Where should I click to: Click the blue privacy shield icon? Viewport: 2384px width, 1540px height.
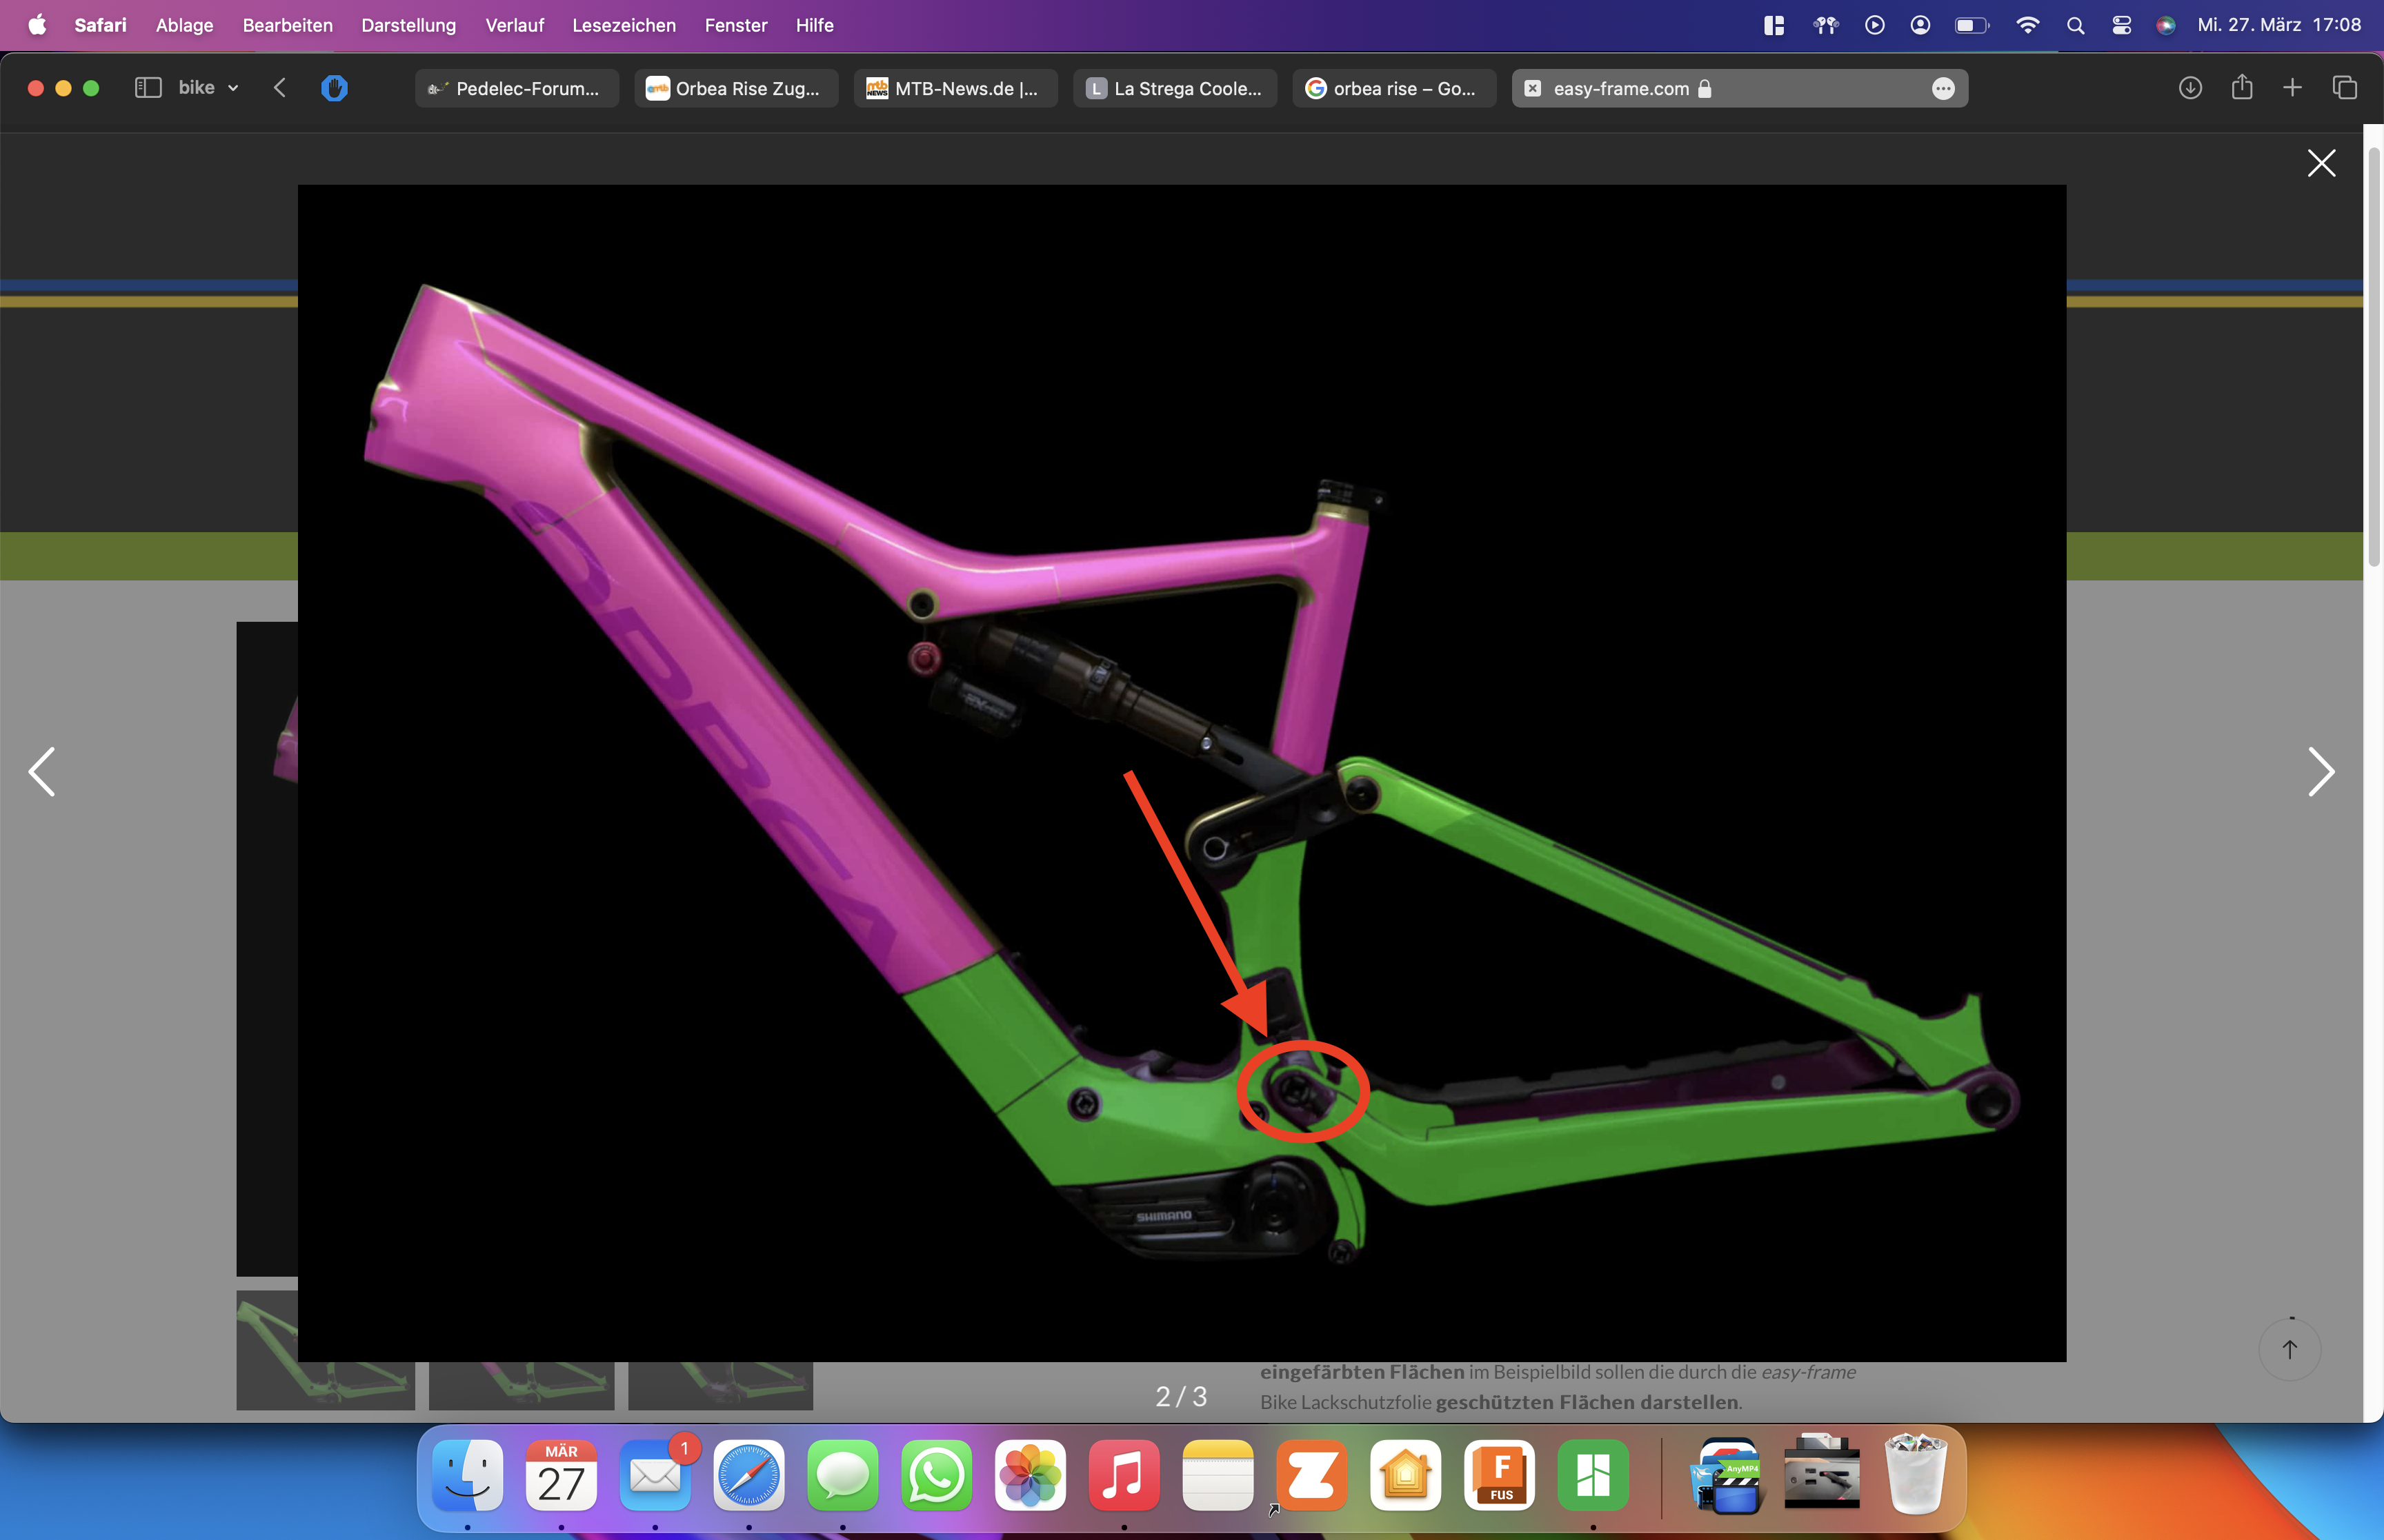coord(334,88)
